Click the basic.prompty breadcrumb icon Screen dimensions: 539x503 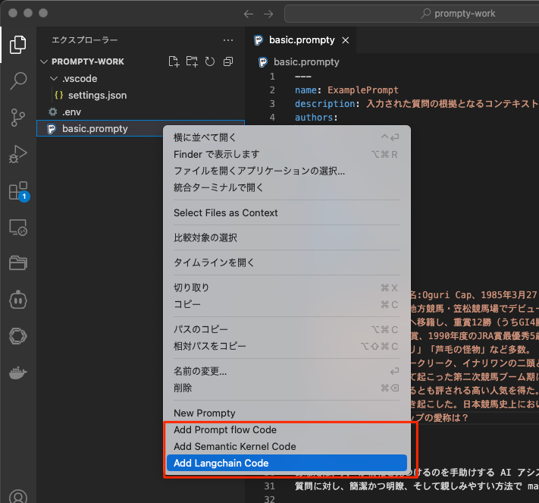click(x=263, y=62)
